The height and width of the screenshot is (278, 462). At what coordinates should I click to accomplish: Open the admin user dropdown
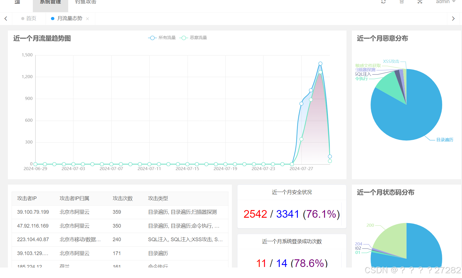[x=446, y=2]
